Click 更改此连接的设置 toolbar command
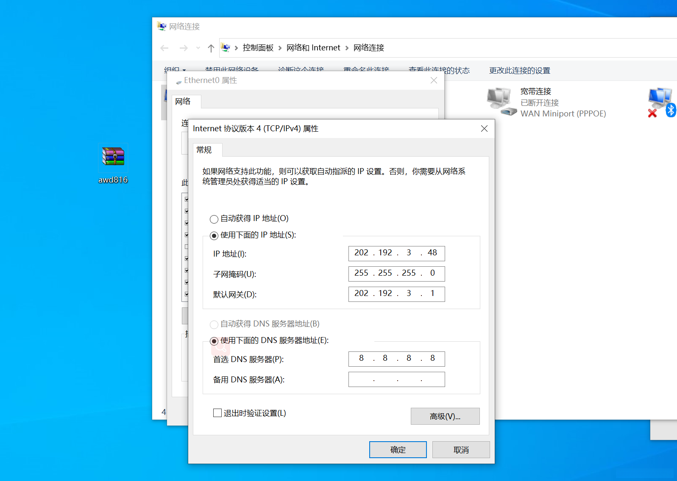 pyautogui.click(x=520, y=71)
